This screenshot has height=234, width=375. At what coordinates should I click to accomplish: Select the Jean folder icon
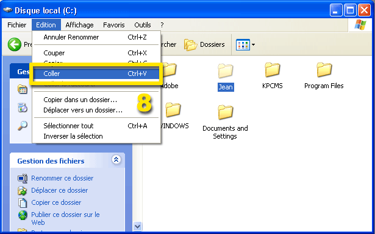(x=225, y=71)
